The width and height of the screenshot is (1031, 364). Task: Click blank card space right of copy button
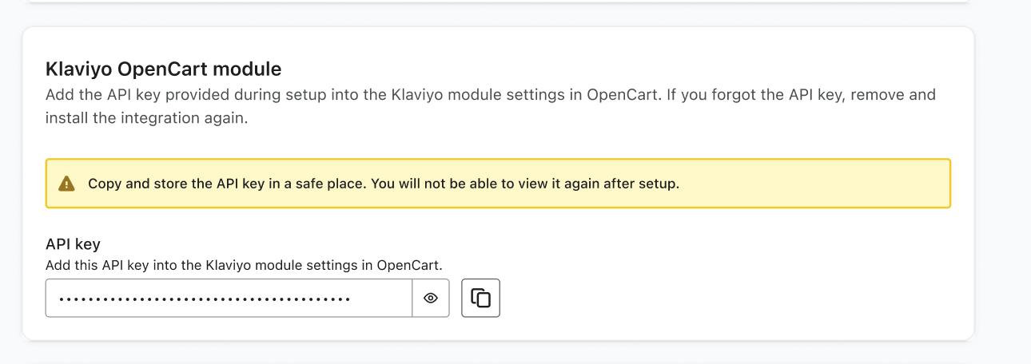click(x=719, y=298)
